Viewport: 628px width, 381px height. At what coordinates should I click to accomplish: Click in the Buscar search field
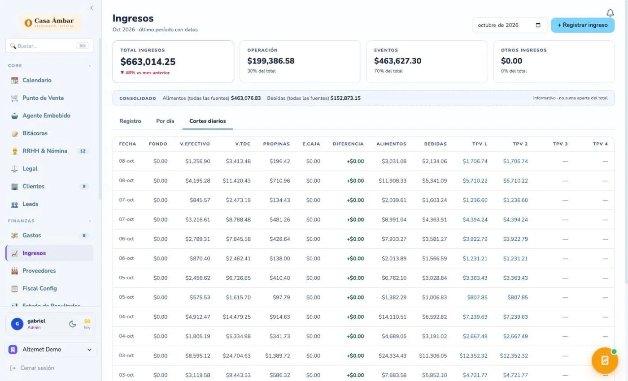click(49, 46)
